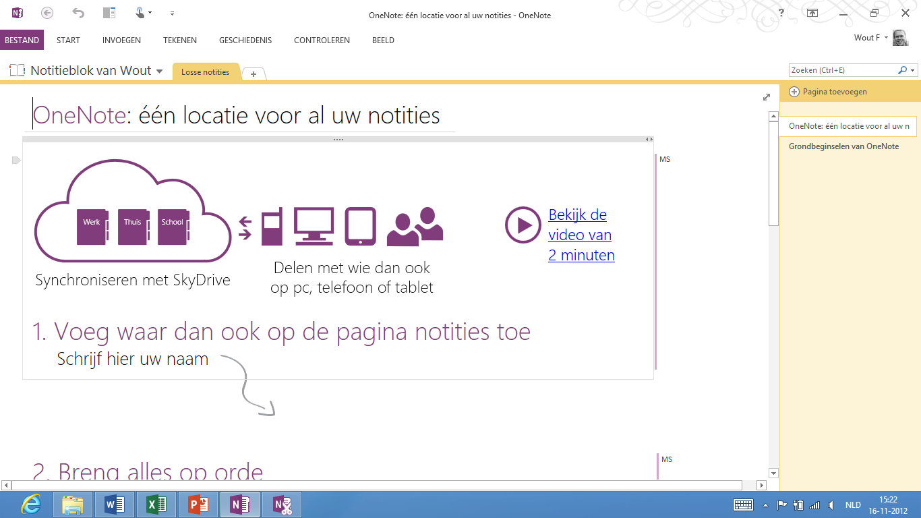Open Customize Quick Access Toolbar dropdown
The width and height of the screenshot is (921, 518).
click(172, 13)
